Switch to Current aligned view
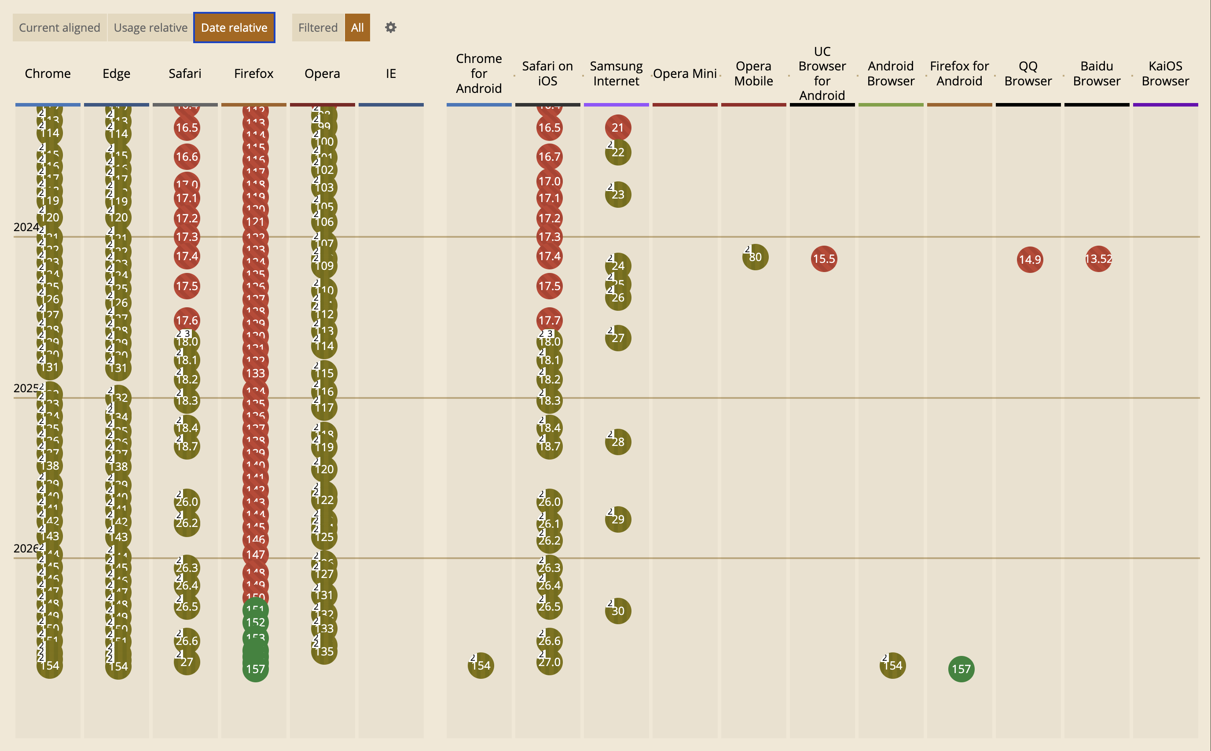Viewport: 1211px width, 751px height. [59, 27]
